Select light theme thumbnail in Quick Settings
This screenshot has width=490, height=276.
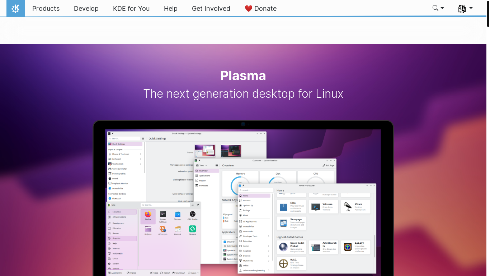(x=205, y=151)
